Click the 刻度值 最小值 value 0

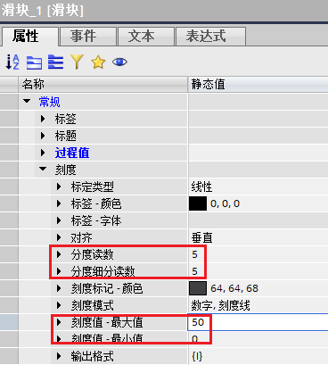(195, 339)
